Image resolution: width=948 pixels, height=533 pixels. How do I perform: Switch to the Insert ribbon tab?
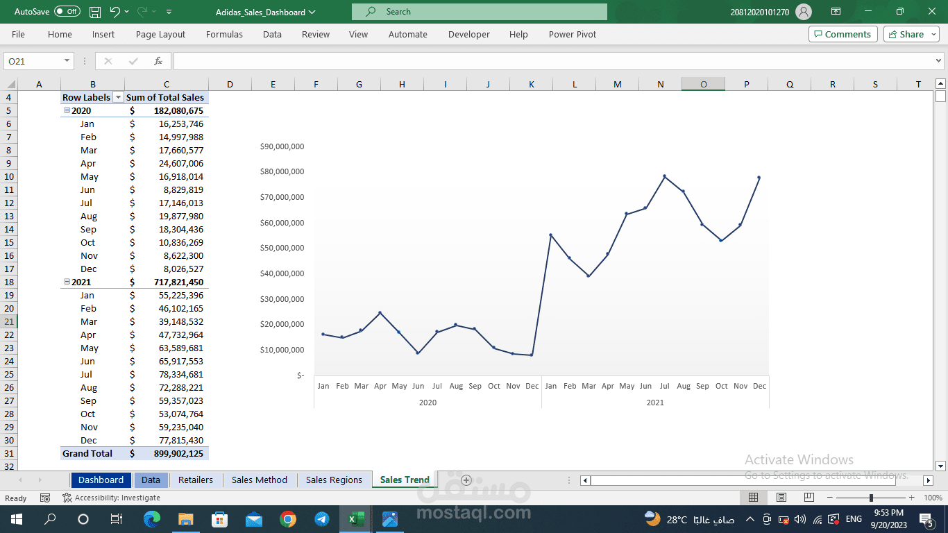click(x=103, y=34)
